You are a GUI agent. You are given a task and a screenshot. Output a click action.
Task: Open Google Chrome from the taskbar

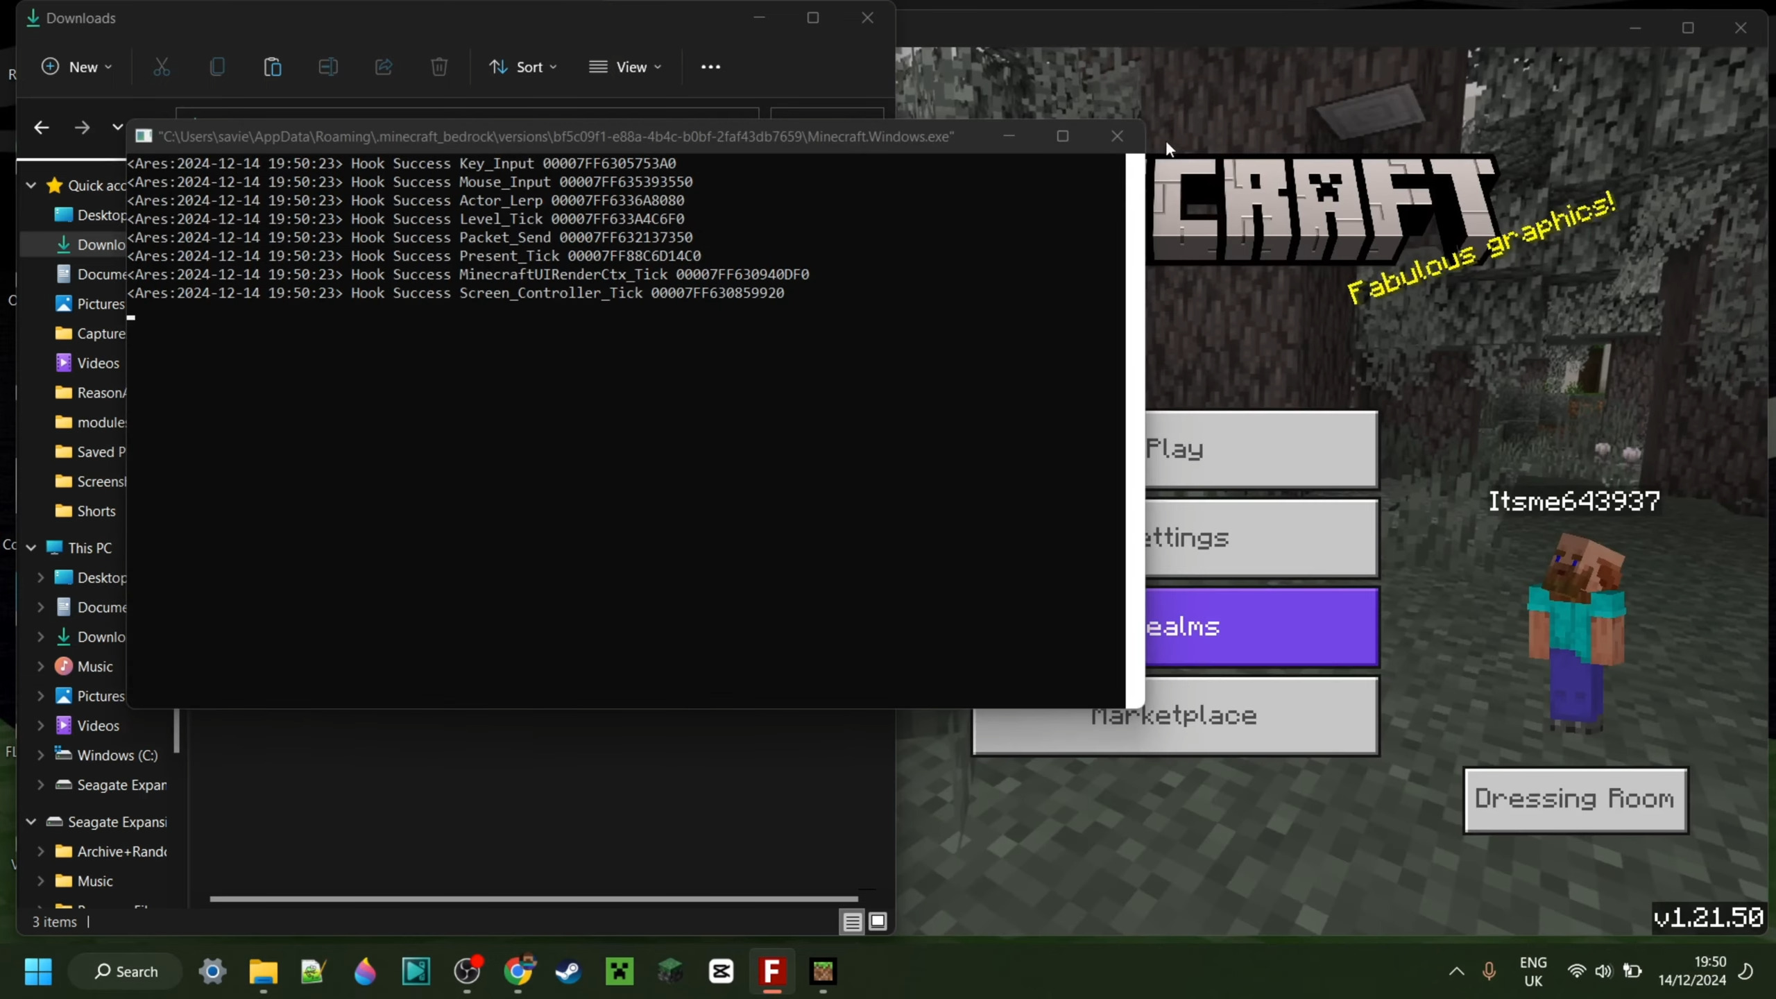tap(518, 971)
